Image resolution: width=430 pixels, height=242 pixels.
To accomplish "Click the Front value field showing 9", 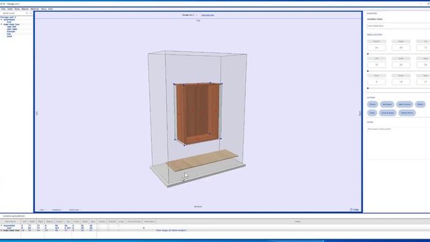I will click(x=376, y=82).
